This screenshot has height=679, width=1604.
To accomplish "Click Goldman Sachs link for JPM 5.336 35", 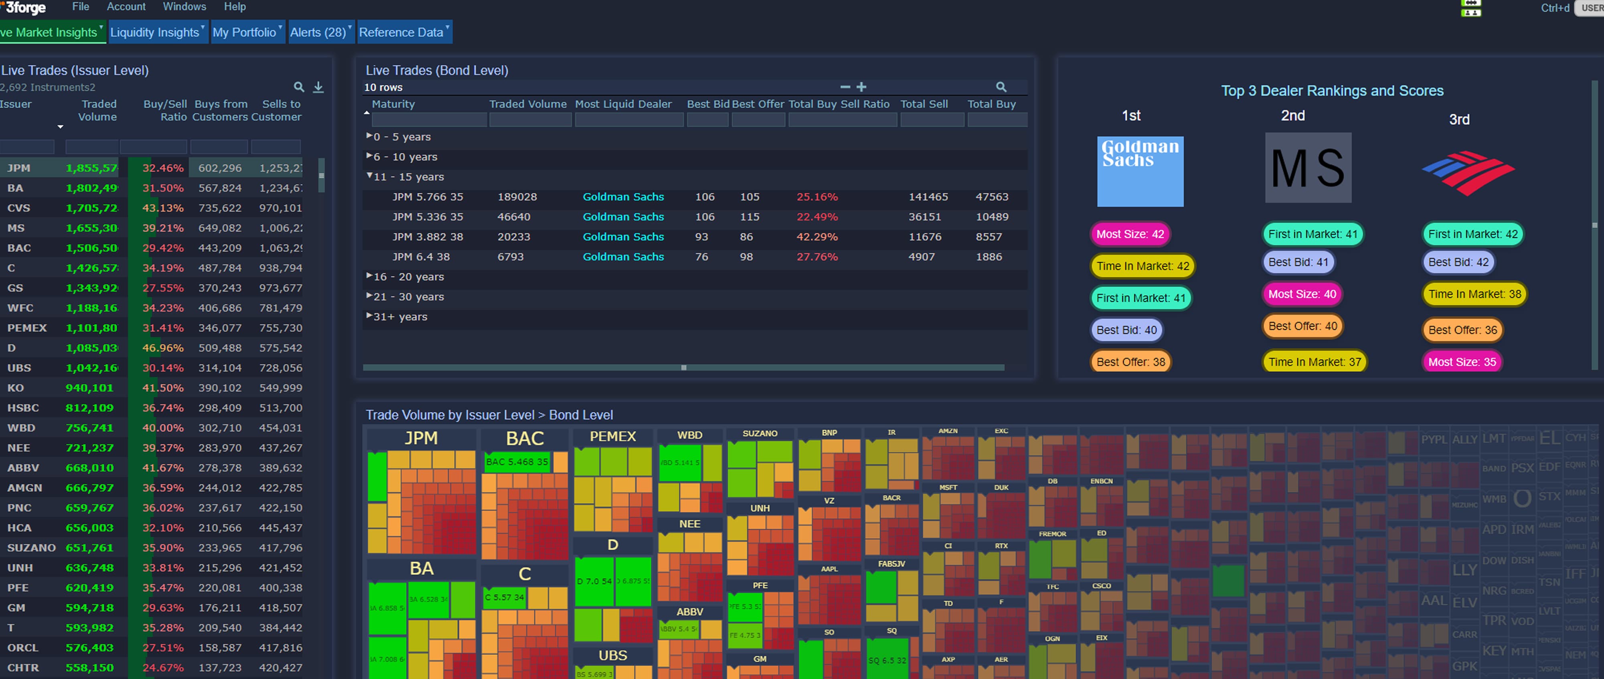I will 623,216.
